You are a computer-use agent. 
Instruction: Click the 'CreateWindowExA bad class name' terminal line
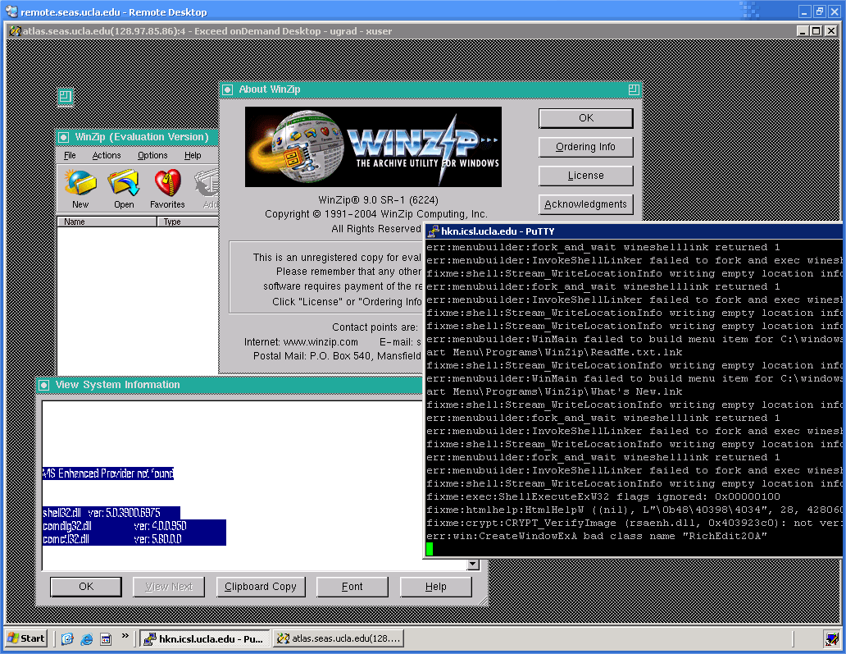[x=597, y=537]
